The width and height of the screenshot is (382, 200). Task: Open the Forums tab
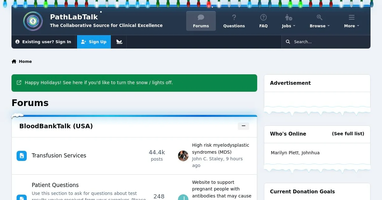pyautogui.click(x=201, y=21)
